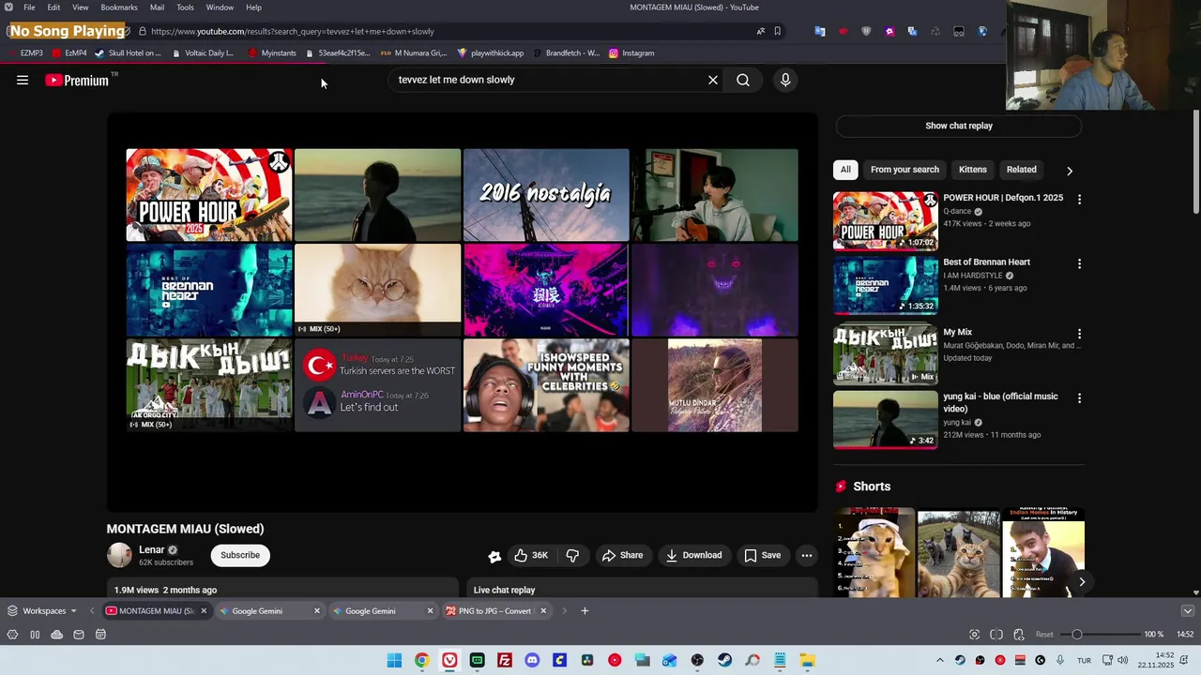Open the playwithkick.app bookmark

pos(490,53)
